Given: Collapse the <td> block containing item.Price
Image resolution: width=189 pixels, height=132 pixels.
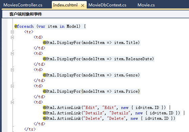Looking at the screenshot, I should (12, 86).
